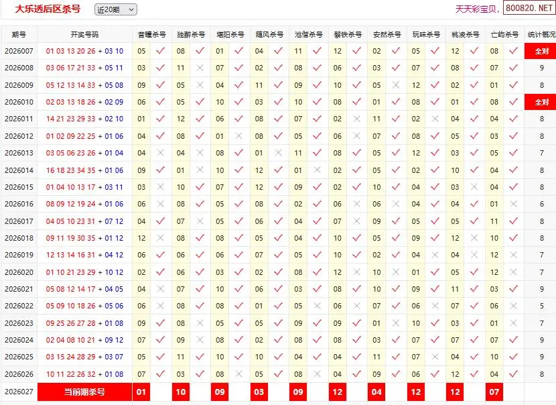Click the cross mark for 安然杀号 in row 2026009
The image size is (556, 405).
tap(395, 85)
